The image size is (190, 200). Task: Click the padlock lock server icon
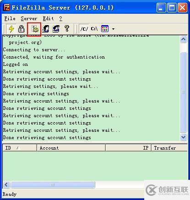pos(21,29)
